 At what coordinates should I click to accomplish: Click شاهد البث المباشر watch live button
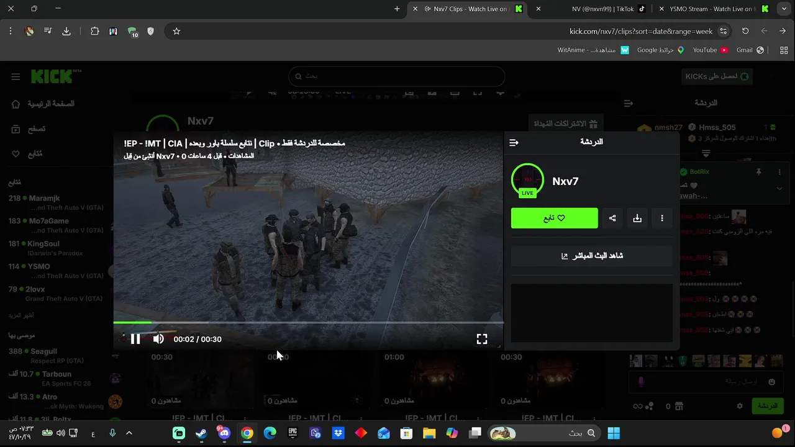(x=592, y=256)
